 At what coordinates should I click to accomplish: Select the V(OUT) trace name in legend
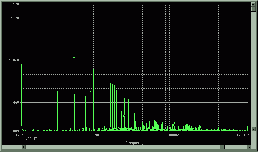pyautogui.click(x=32, y=139)
